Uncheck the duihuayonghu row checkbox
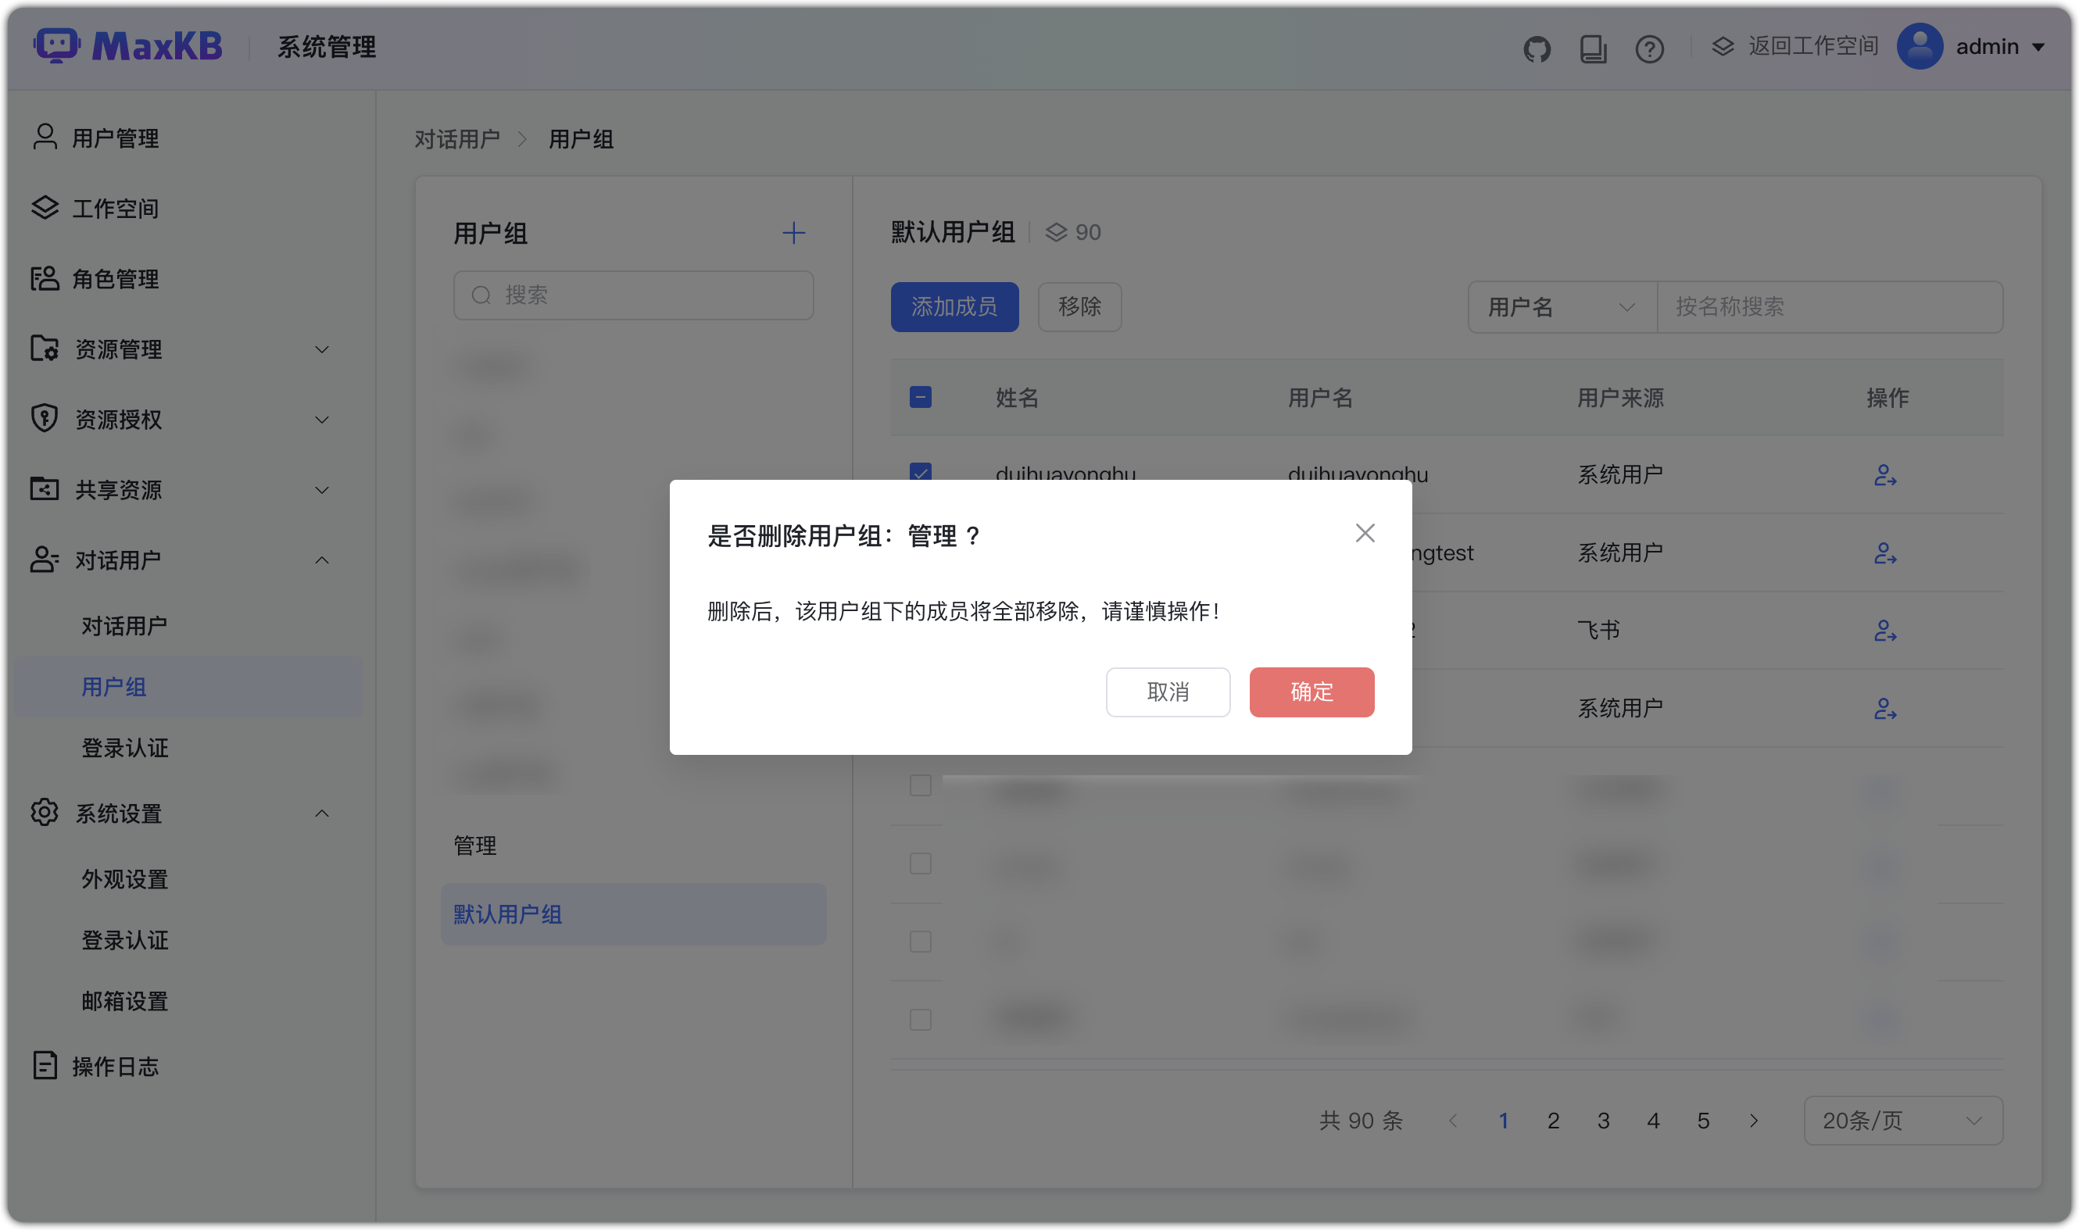The height and width of the screenshot is (1230, 2079). (x=920, y=474)
